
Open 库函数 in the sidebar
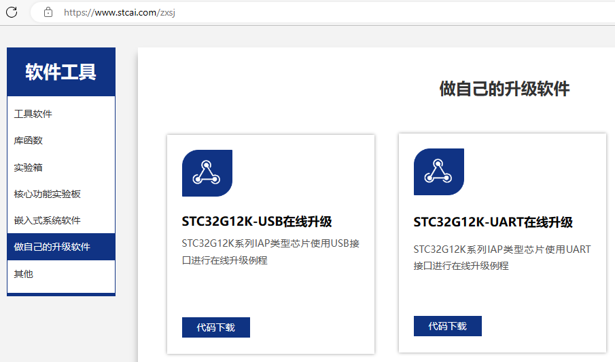tap(29, 140)
